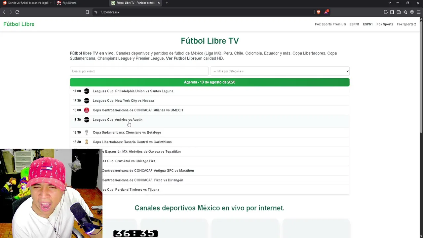Click the Alianza vs UMECIT competition icon
423x238 pixels.
(87, 110)
